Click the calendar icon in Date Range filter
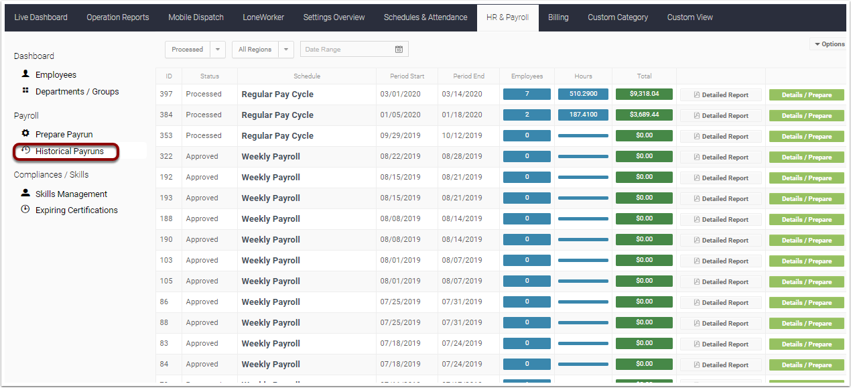This screenshot has width=851, height=388. click(x=399, y=49)
